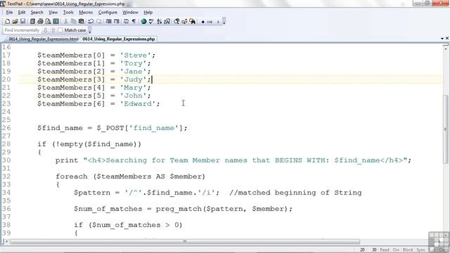Click the decrease block indent icon
Screen dimensions: 450x253
tap(108, 22)
